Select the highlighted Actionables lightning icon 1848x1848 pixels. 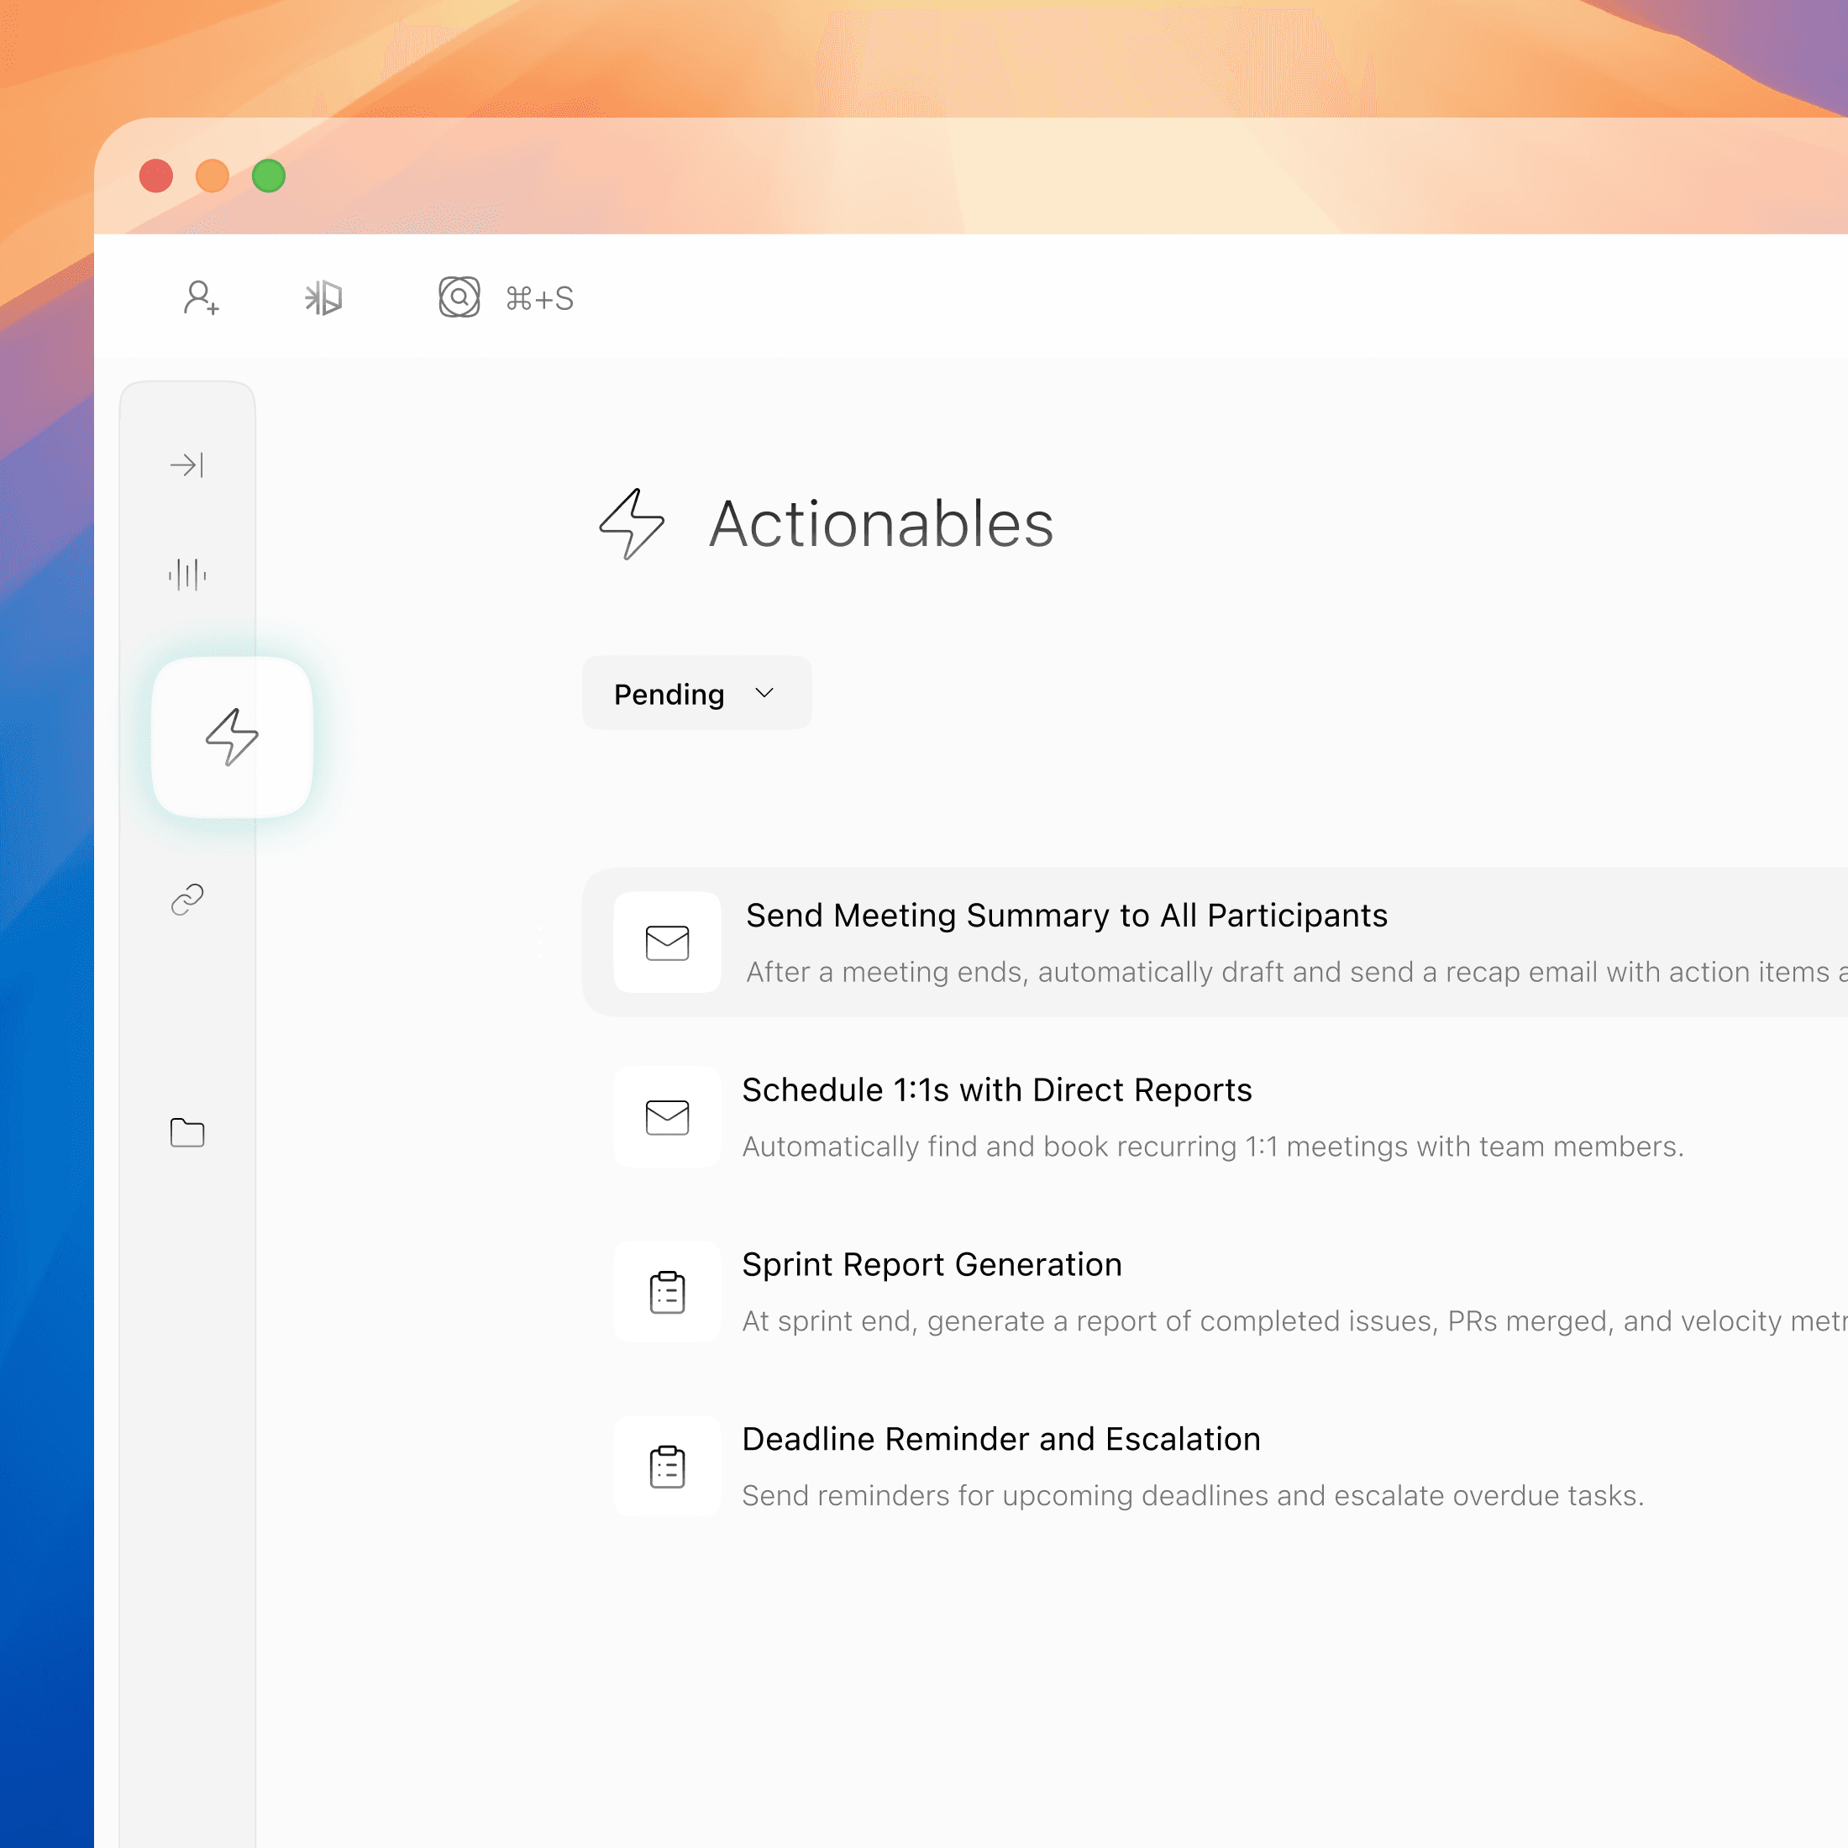coord(233,737)
